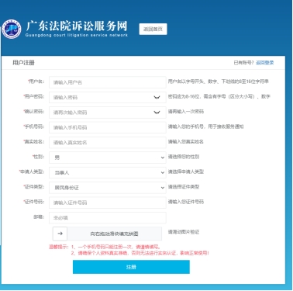This screenshot has height=291, width=293.
Task: Click the 用户注册 panel heading
Action: click(23, 63)
